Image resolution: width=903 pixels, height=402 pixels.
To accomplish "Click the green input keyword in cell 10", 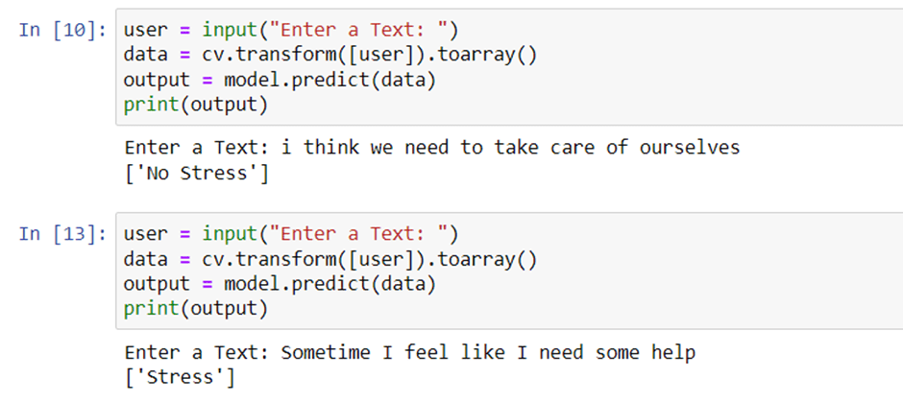I will point(230,30).
